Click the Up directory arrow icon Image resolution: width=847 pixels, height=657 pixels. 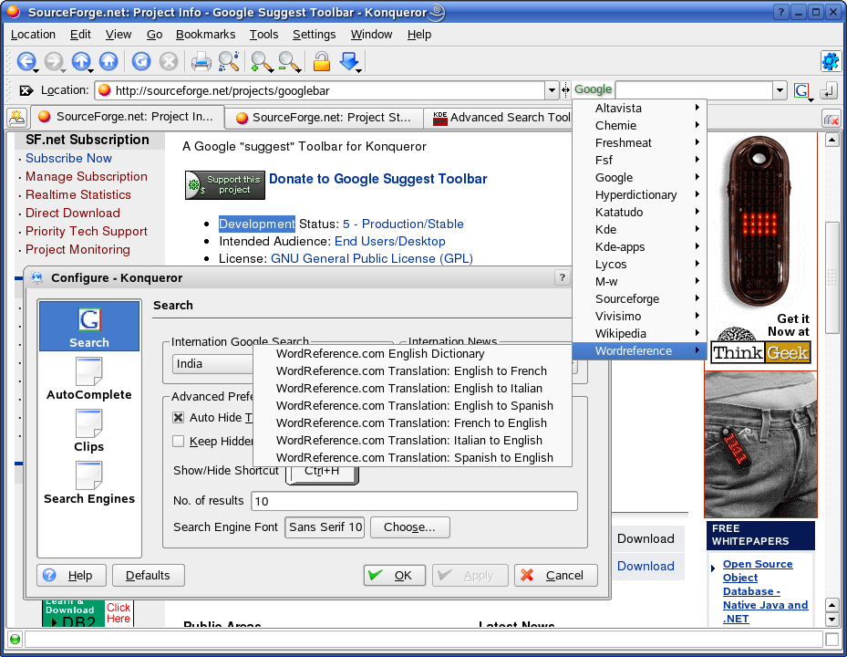(81, 61)
